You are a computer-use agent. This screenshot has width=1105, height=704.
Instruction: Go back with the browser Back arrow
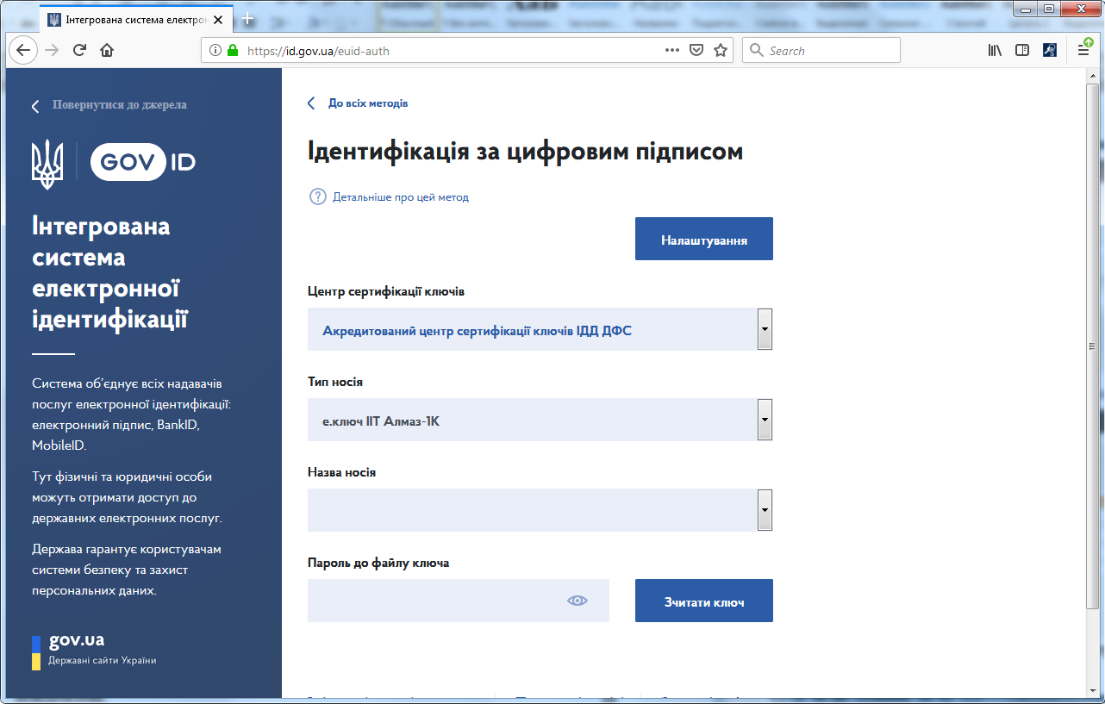[x=23, y=50]
